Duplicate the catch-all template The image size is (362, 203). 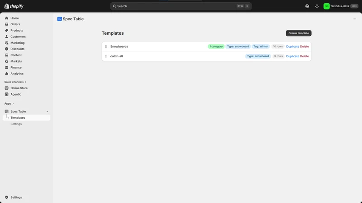292,56
